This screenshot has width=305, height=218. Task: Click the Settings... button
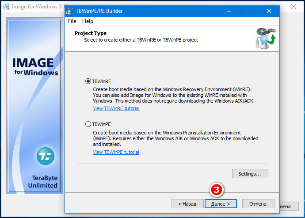point(250,174)
